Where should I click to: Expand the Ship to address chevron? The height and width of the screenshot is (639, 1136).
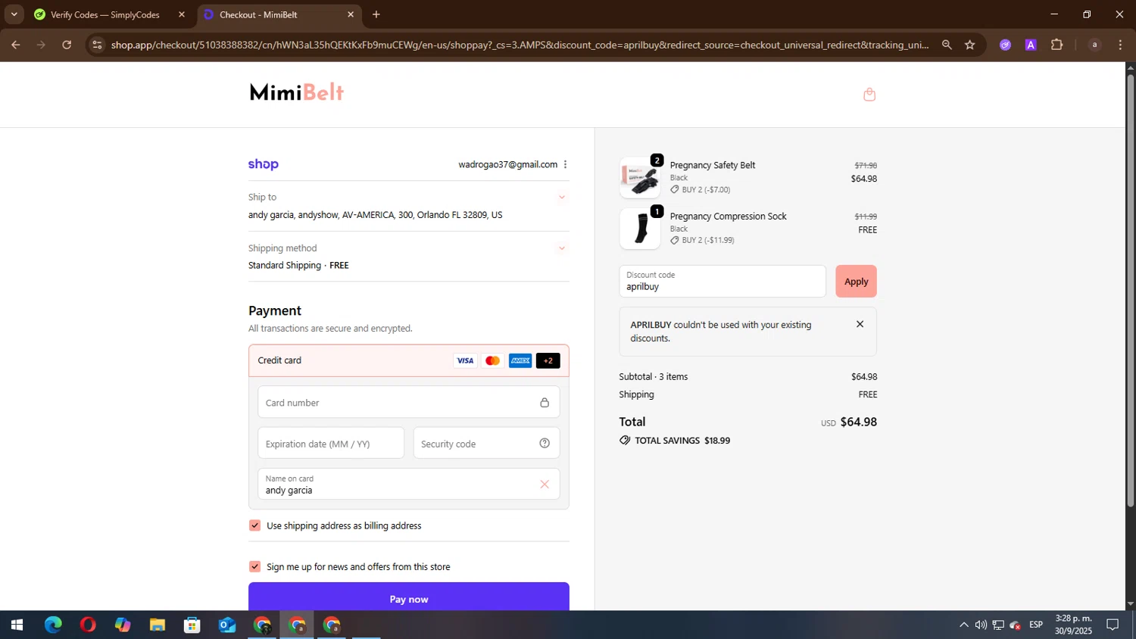coord(562,198)
